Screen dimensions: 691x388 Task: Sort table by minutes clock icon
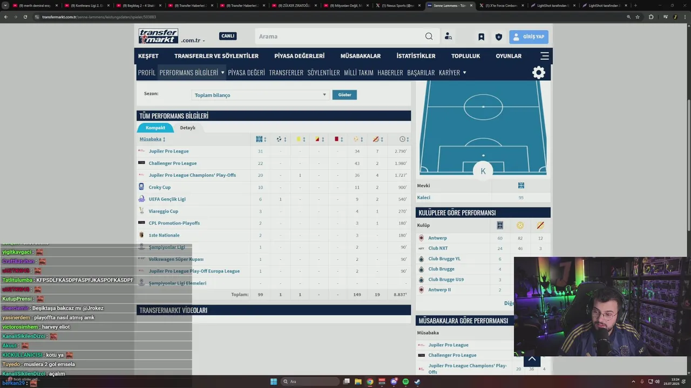[402, 139]
